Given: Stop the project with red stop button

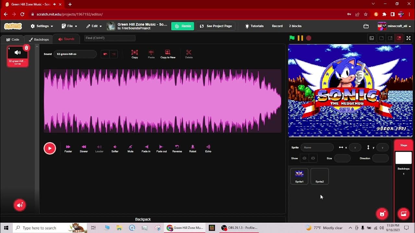Looking at the screenshot, I should pyautogui.click(x=309, y=38).
